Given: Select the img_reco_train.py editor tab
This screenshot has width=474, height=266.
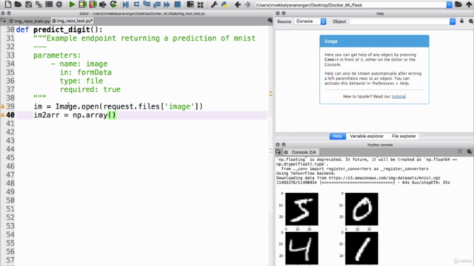Looking at the screenshot, I should pos(30,21).
